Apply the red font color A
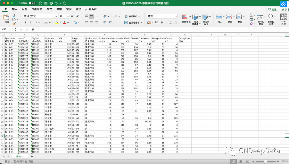This screenshot has width=289, height=164. point(64,23)
